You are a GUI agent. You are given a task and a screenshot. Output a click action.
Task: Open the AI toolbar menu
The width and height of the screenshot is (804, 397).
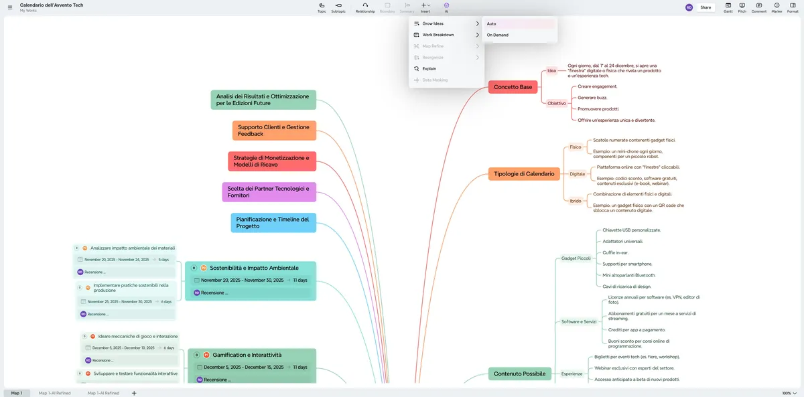coord(446,7)
